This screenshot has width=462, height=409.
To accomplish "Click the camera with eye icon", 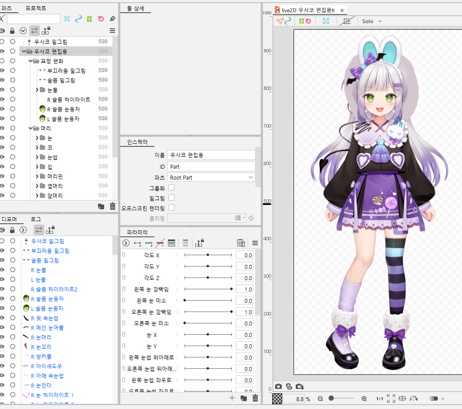I will click(x=289, y=386).
